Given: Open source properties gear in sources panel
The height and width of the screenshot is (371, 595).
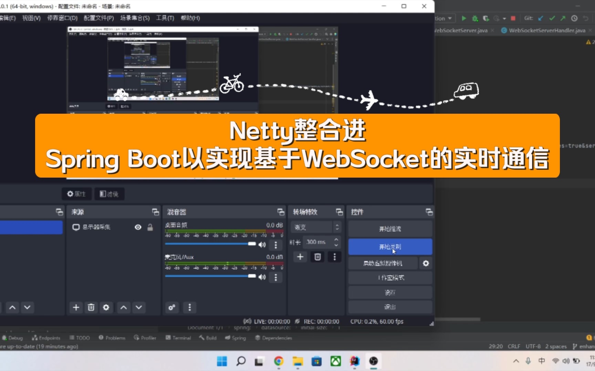Looking at the screenshot, I should point(106,307).
